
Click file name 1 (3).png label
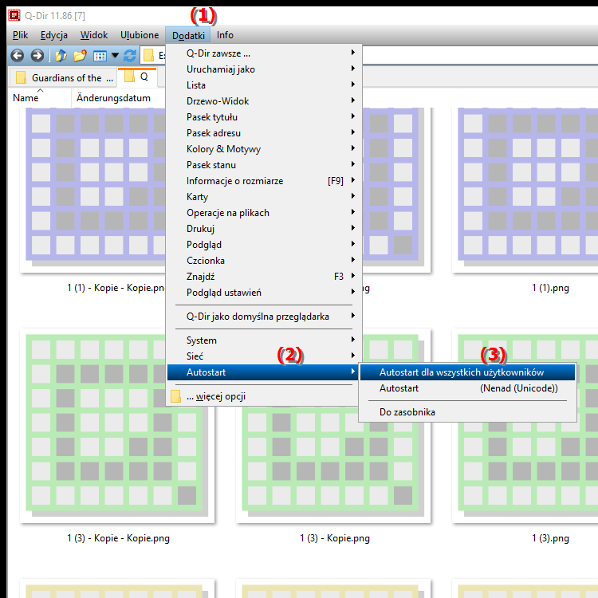click(x=550, y=538)
